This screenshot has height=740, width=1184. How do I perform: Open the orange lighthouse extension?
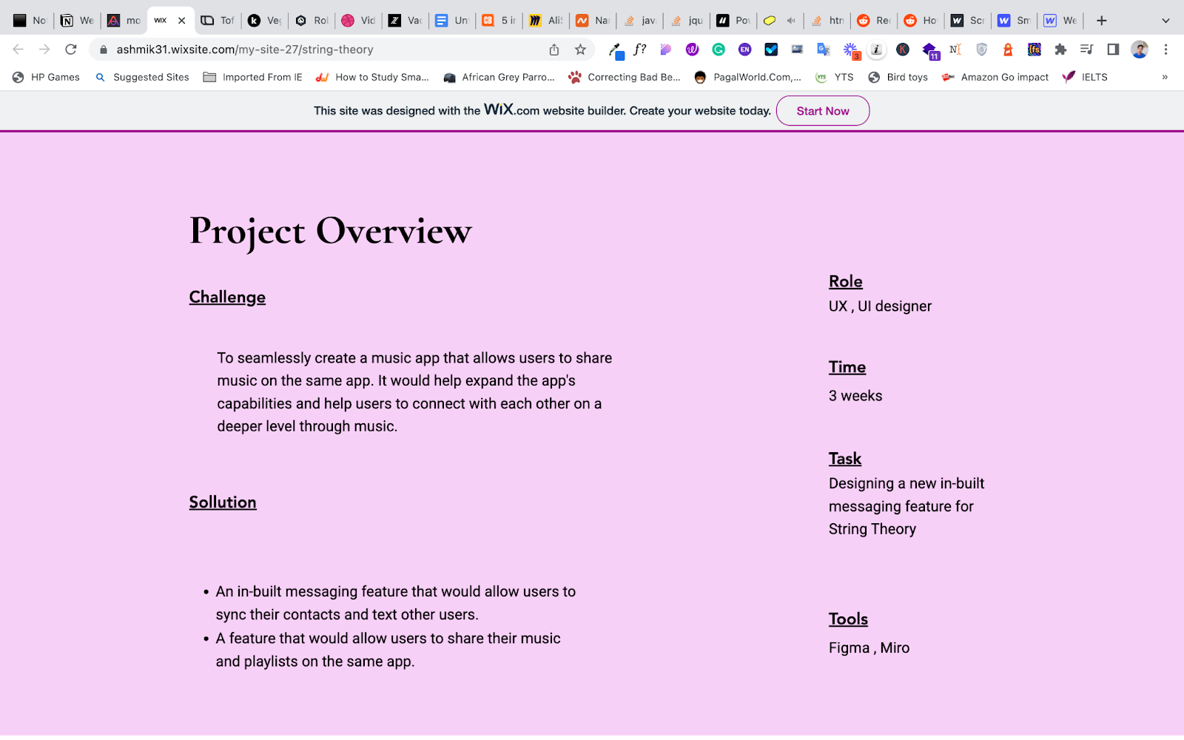click(x=1008, y=50)
